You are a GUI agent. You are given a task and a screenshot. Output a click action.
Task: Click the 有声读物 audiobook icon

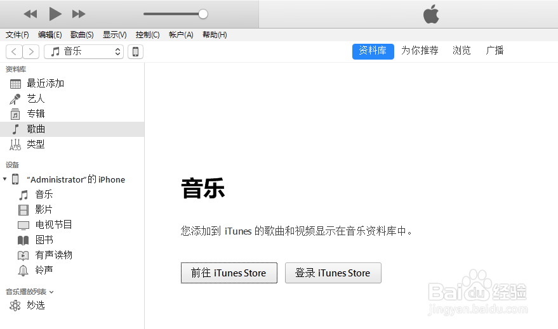(23, 255)
